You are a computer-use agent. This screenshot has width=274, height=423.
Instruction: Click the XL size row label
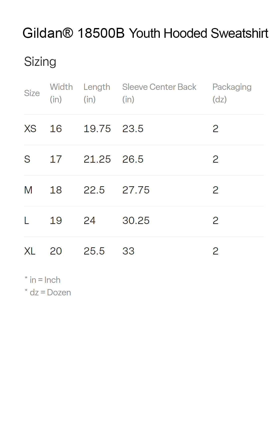[x=30, y=251]
